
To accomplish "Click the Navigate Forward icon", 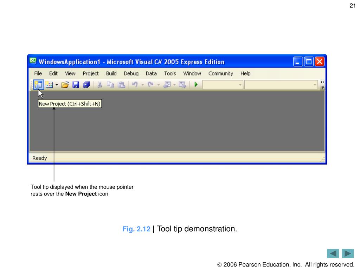I will click(x=182, y=85).
